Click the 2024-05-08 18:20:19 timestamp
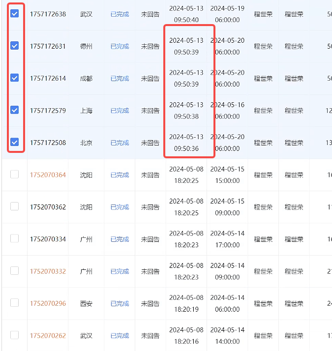Viewport: 332px width, 351px height. 186,303
